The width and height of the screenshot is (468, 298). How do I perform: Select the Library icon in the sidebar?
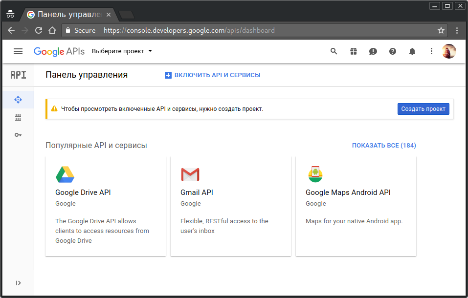pos(18,117)
